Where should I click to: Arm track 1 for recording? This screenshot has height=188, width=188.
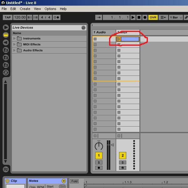tap(99, 168)
